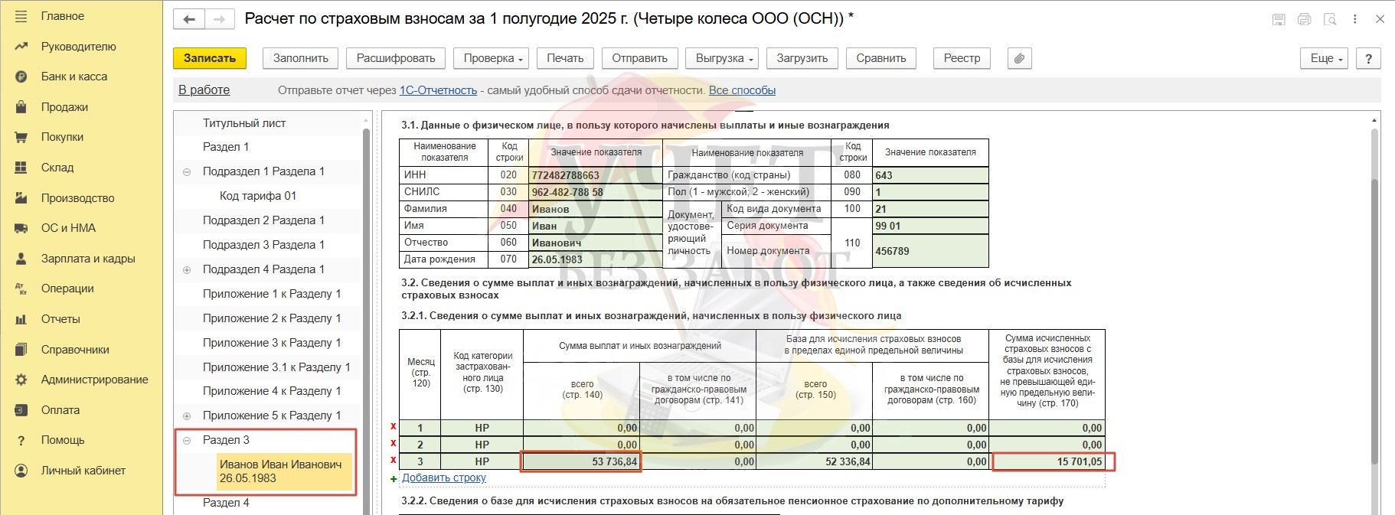Viewport: 1395px width, 515px height.
Task: Click the Производство factory icon
Action: pyautogui.click(x=21, y=198)
